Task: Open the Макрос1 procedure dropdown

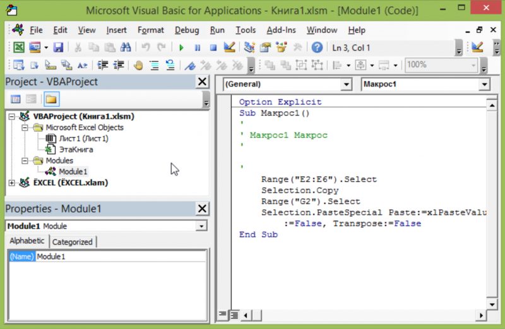Action: pos(484,85)
